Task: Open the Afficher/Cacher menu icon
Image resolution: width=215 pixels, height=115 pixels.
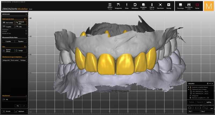Action: point(110,5)
